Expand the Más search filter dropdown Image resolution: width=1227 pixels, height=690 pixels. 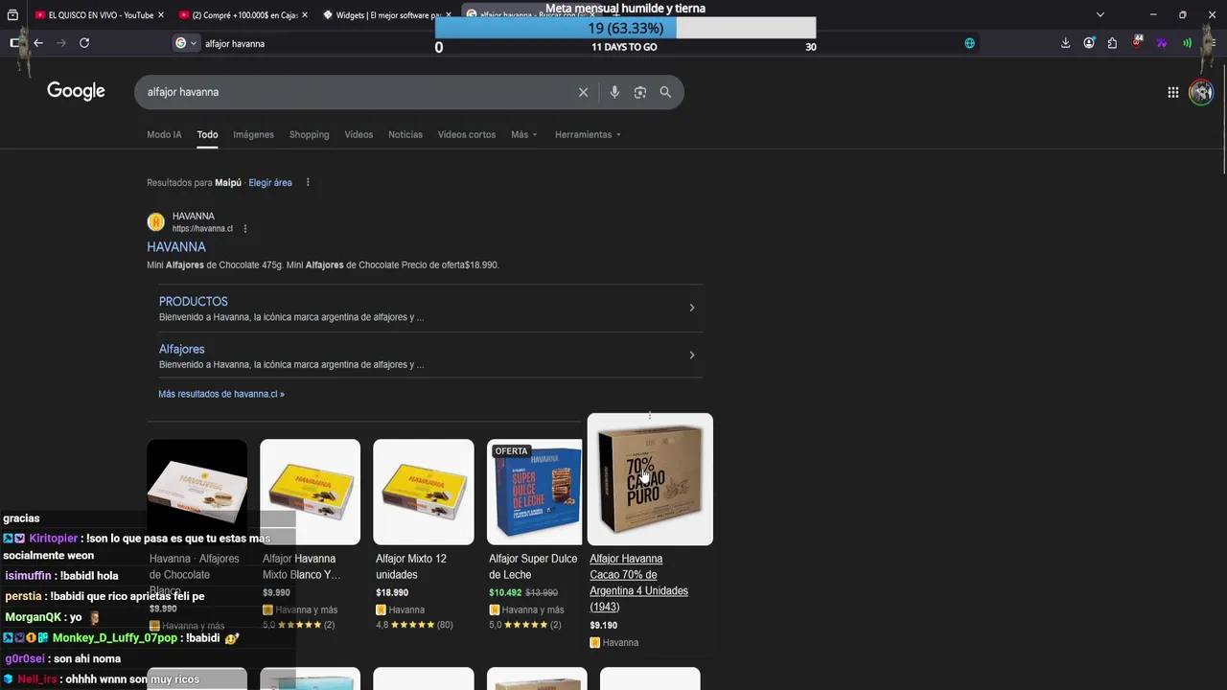pyautogui.click(x=523, y=134)
